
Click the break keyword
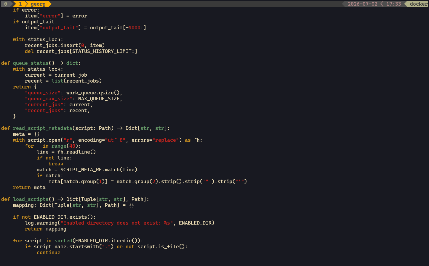pyautogui.click(x=56, y=164)
